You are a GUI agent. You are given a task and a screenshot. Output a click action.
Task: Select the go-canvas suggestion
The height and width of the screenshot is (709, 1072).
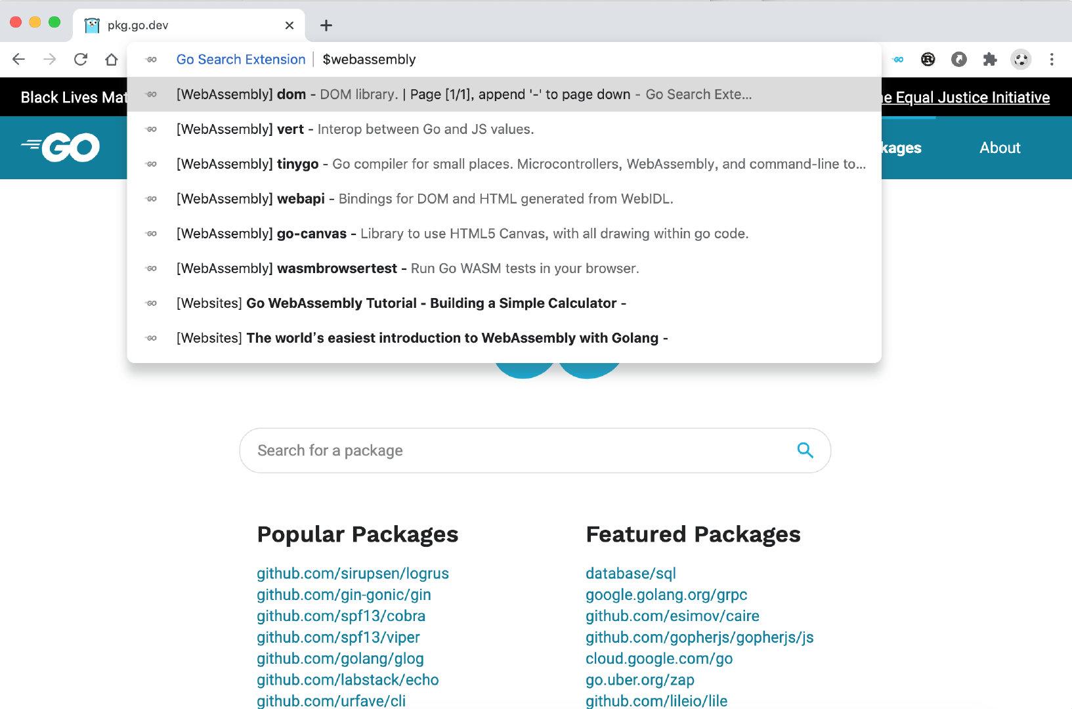coord(504,234)
